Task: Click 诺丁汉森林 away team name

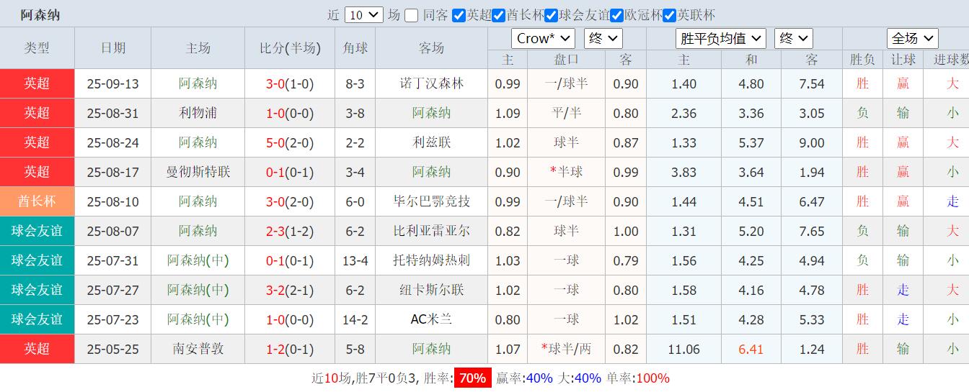Action: 432,83
